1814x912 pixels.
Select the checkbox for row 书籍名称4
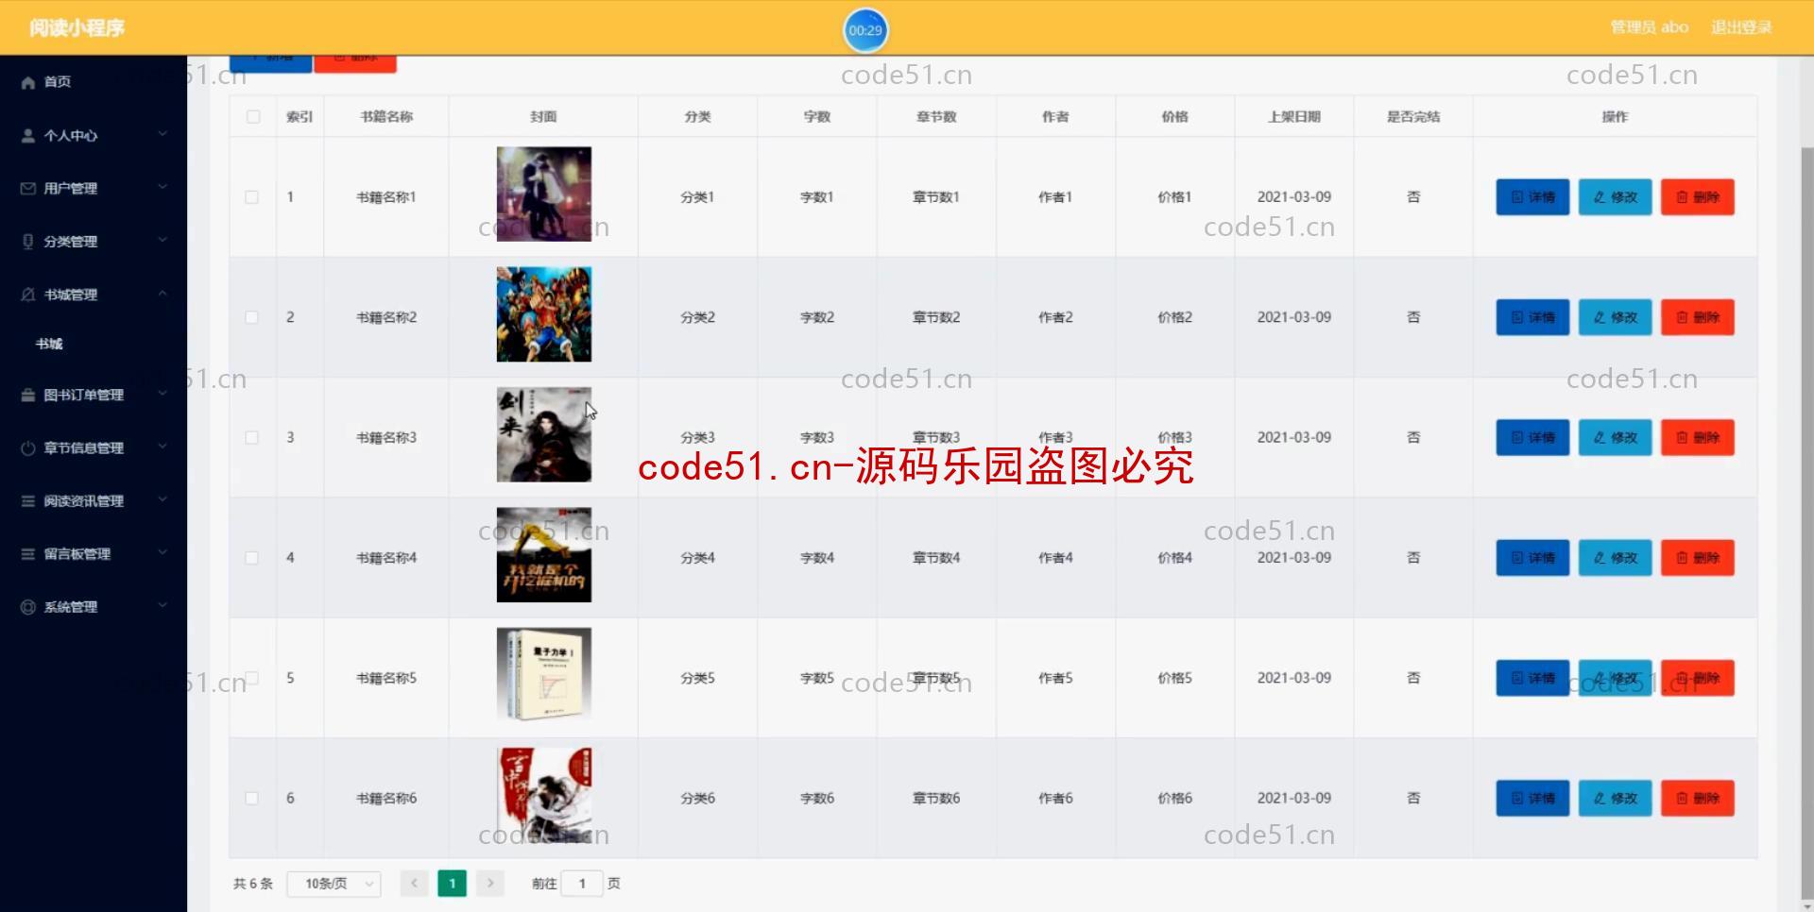pyautogui.click(x=252, y=558)
